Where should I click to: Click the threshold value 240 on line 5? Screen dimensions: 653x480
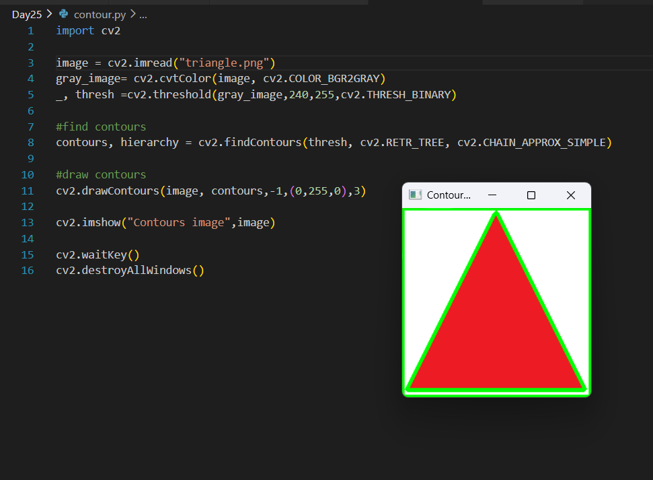point(299,95)
